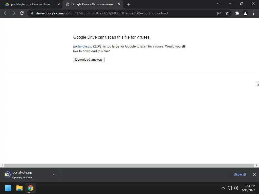Switch to the portal-gte.zip - Google Drive tab

pos(31,4)
